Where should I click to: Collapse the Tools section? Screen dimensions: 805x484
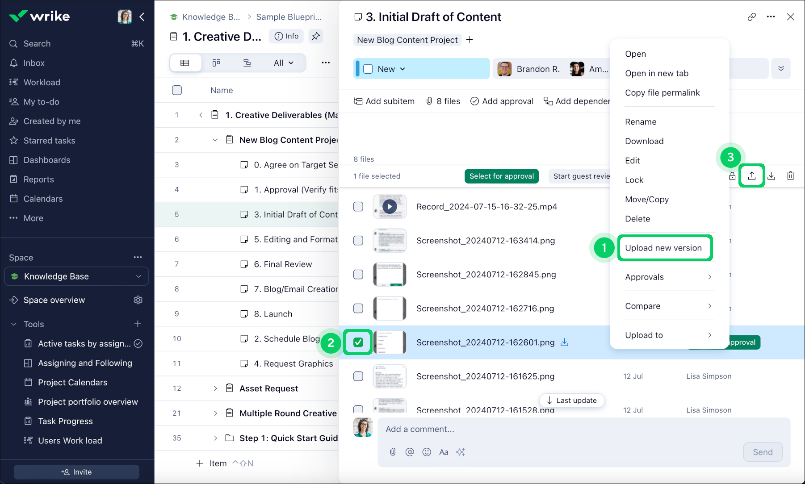point(14,324)
